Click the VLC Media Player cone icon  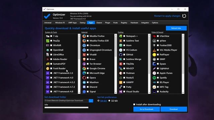(x=154, y=50)
